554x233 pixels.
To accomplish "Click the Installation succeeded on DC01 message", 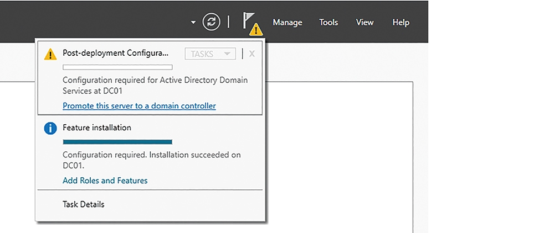I will click(x=152, y=160).
